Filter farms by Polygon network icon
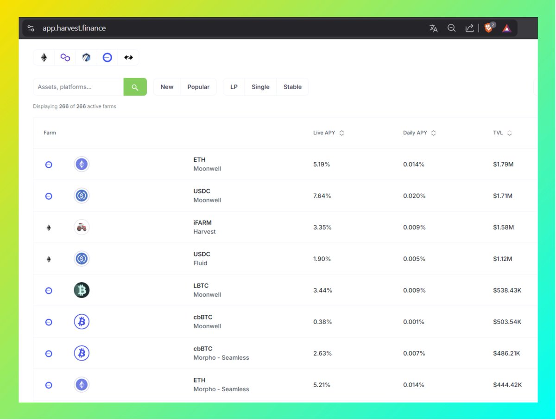Viewport: 556px width, 420px height. coord(65,57)
